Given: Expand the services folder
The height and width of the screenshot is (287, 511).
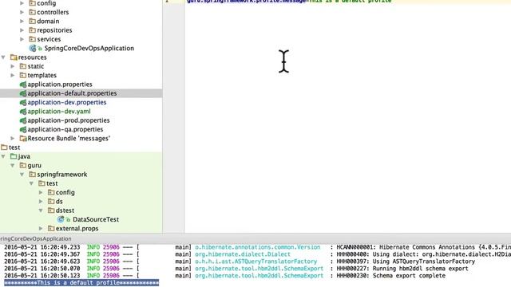Looking at the screenshot, I should tap(22, 39).
